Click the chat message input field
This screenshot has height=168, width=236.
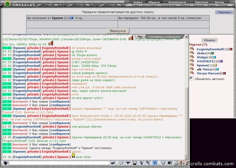click(59, 163)
